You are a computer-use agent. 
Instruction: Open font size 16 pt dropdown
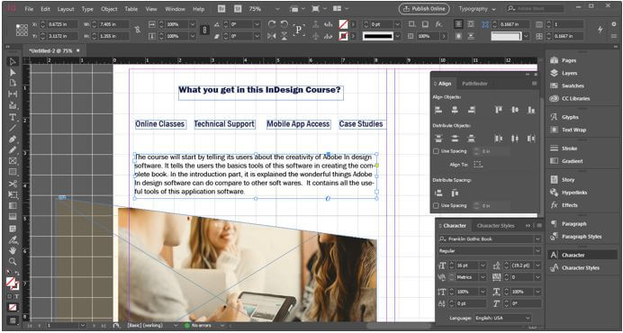coord(483,265)
